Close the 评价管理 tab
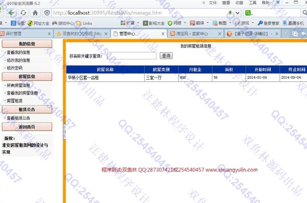The image size is (307, 203). pos(49,34)
